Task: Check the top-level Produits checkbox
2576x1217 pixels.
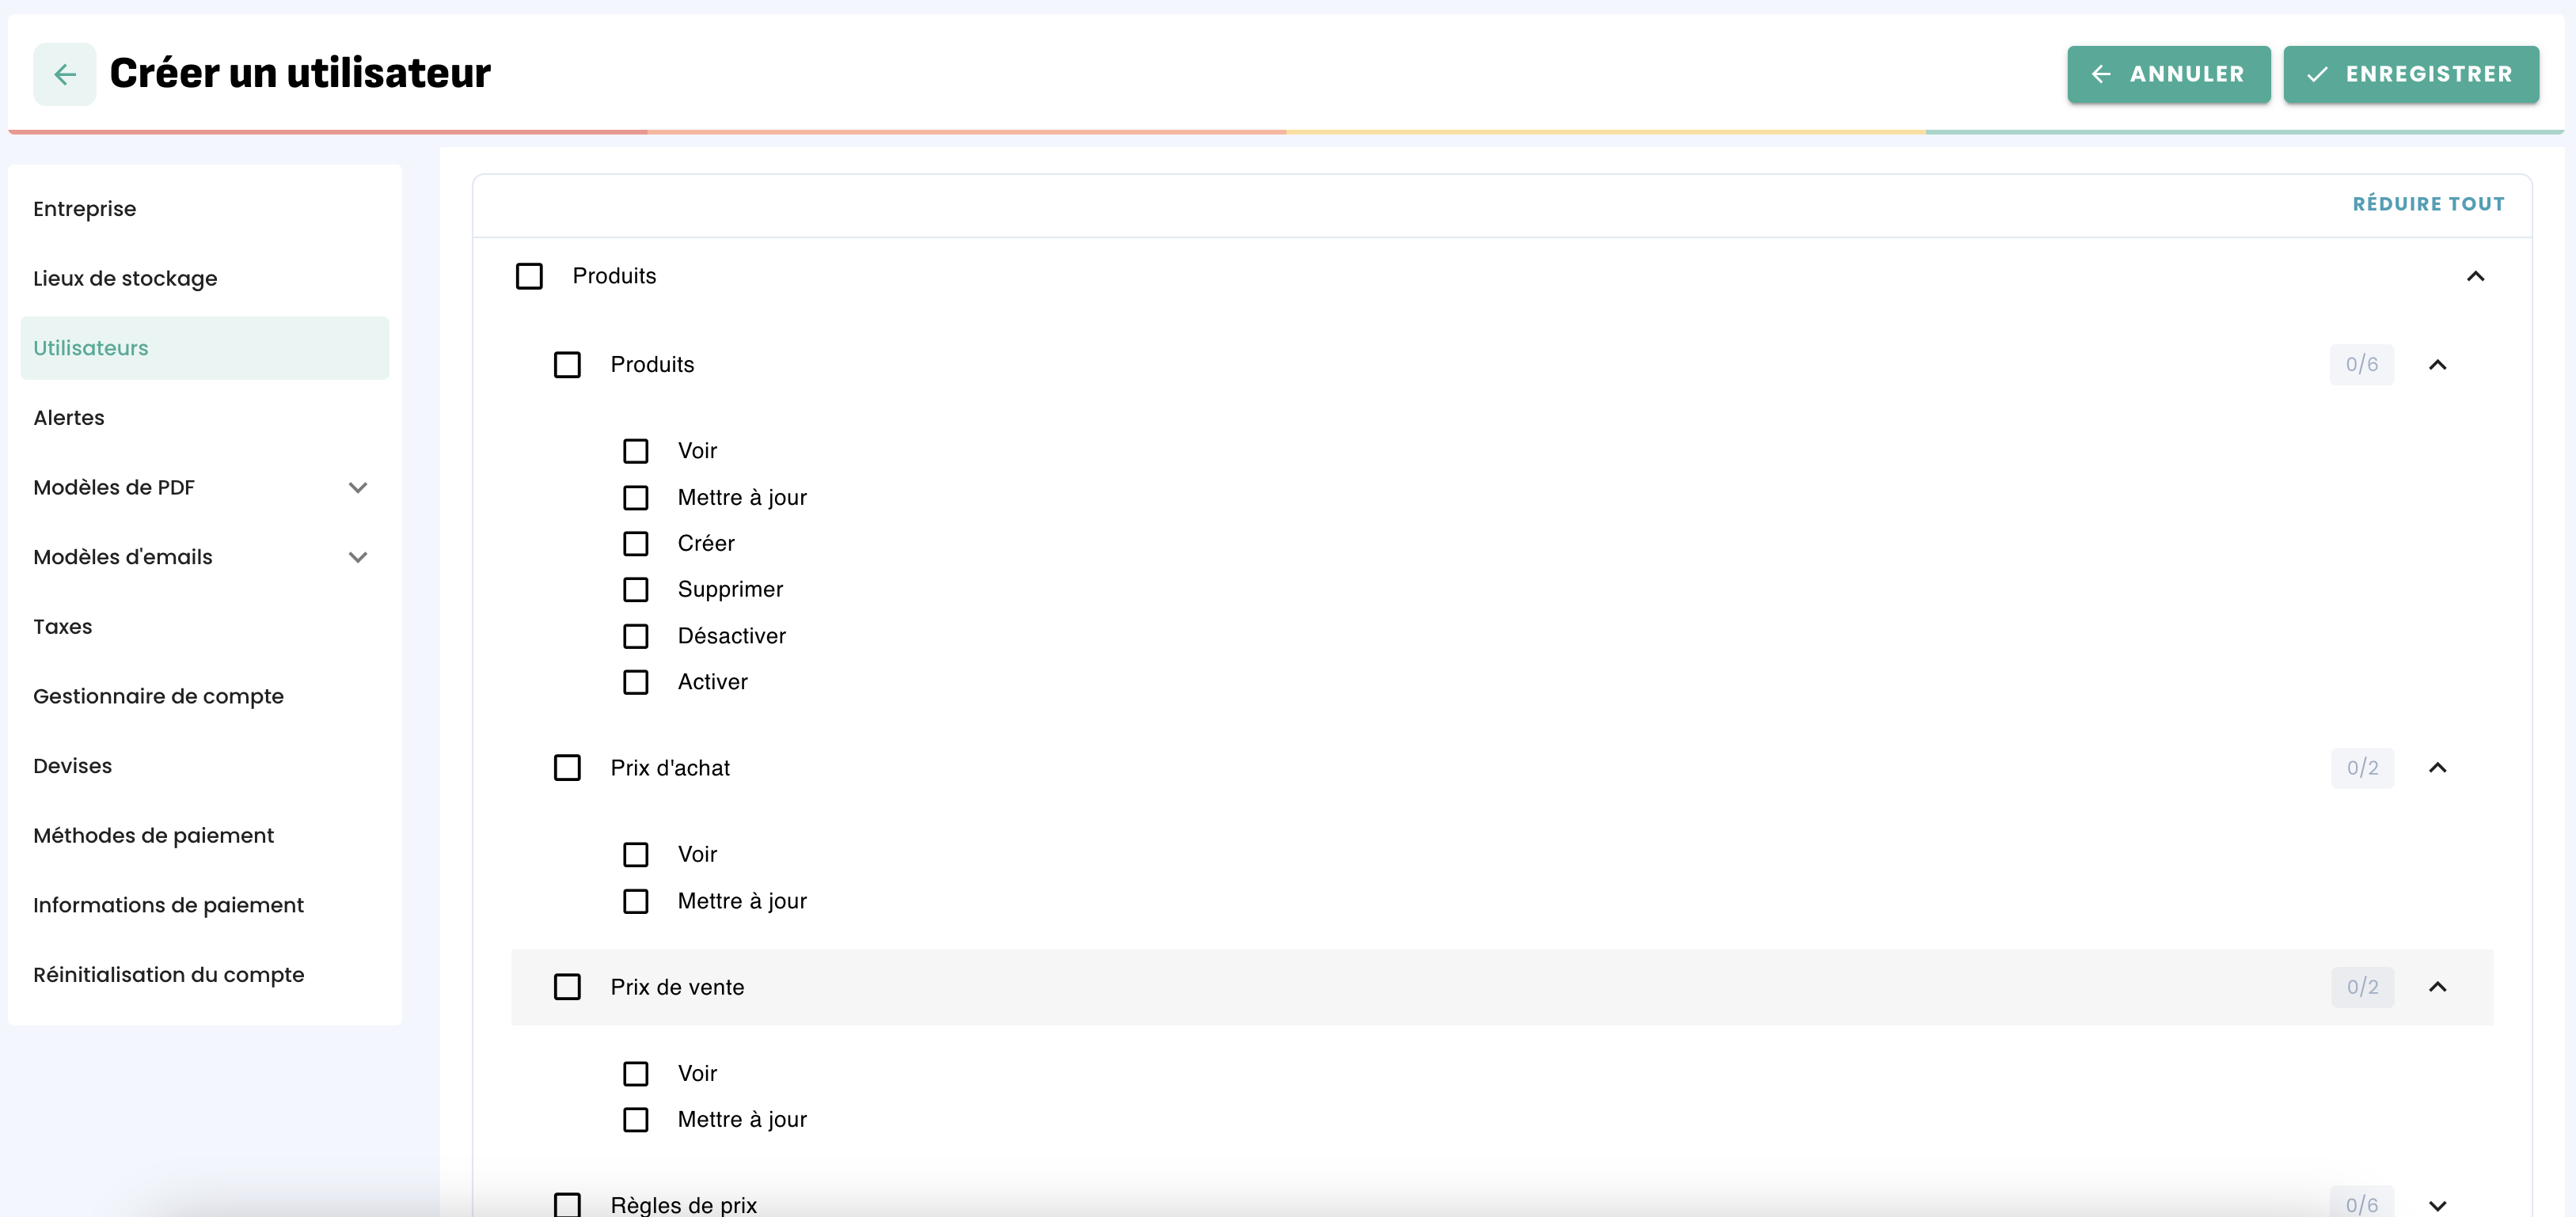Action: (529, 276)
